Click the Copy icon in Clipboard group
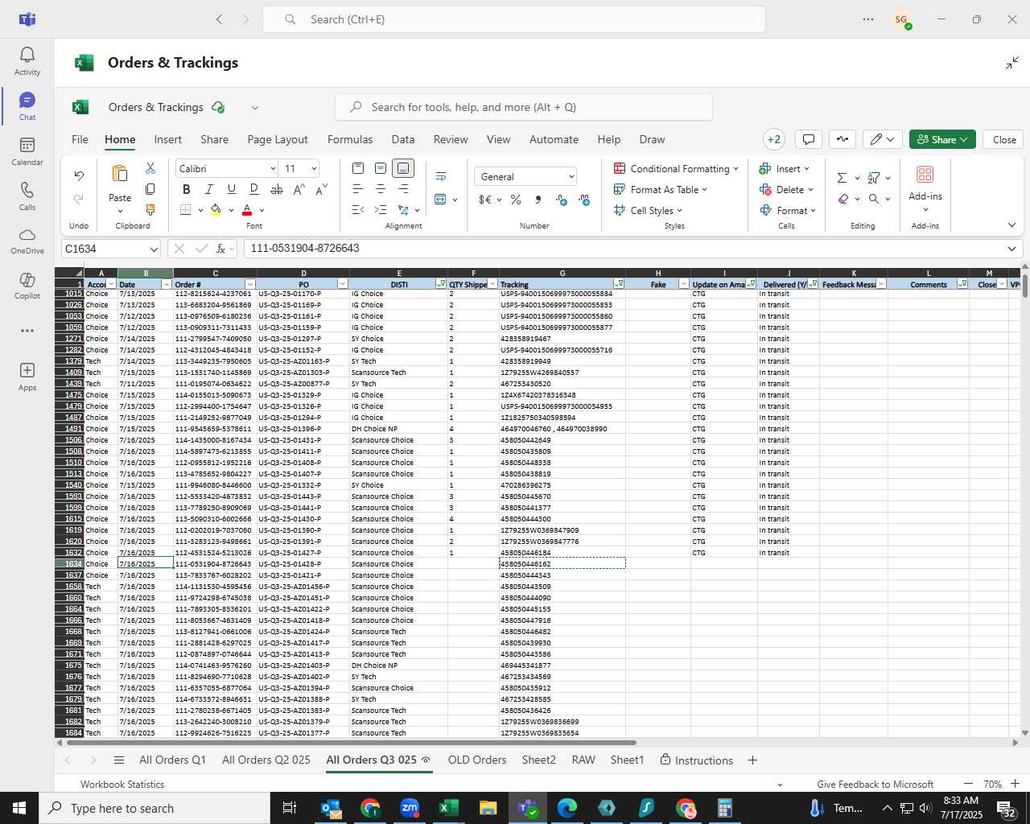Image resolution: width=1030 pixels, height=824 pixels. pos(150,189)
